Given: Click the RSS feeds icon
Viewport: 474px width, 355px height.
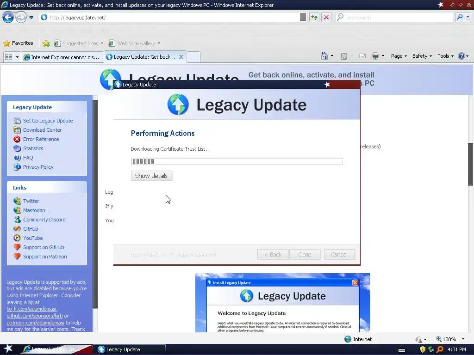Looking at the screenshot, I should (x=344, y=56).
